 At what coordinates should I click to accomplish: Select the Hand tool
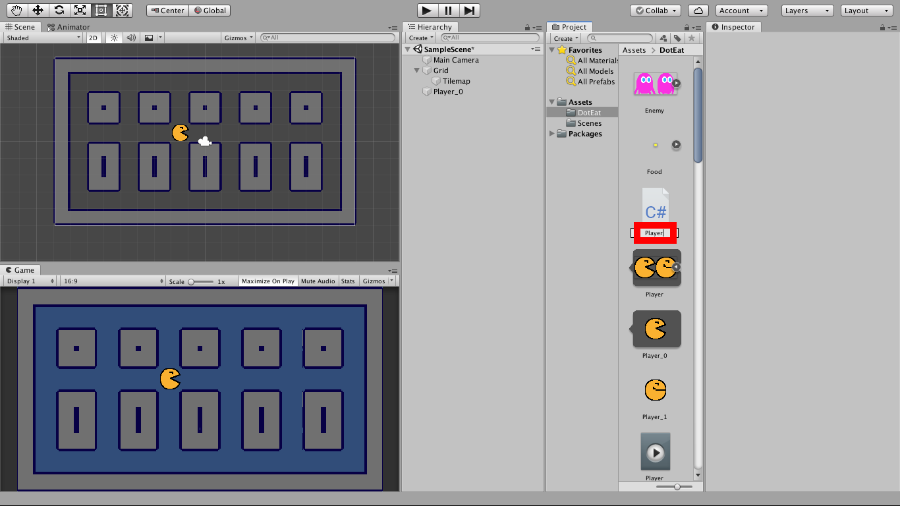pyautogui.click(x=17, y=11)
